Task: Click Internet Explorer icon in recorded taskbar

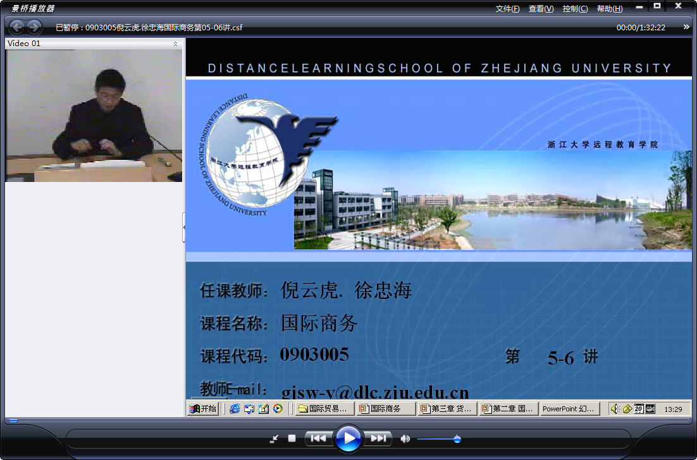Action: 235,409
